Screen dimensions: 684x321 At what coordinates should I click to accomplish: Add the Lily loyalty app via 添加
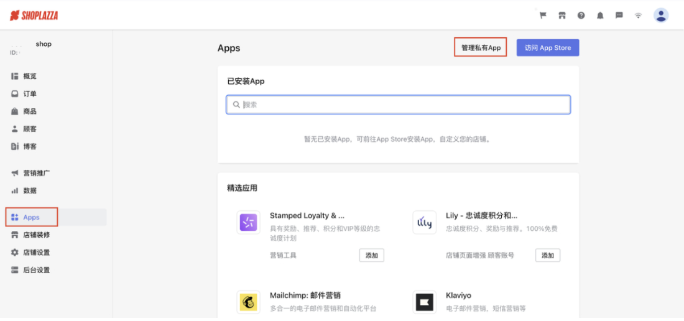(x=547, y=256)
